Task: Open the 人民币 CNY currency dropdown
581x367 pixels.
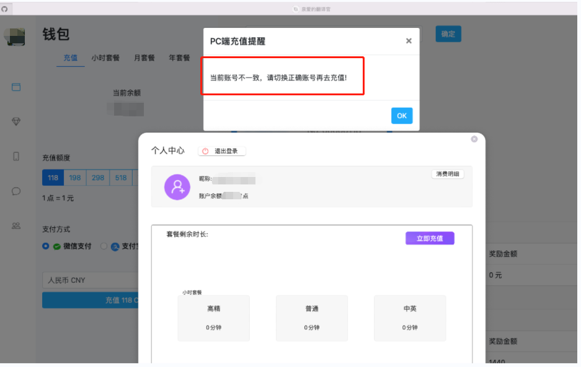Action: [x=90, y=280]
